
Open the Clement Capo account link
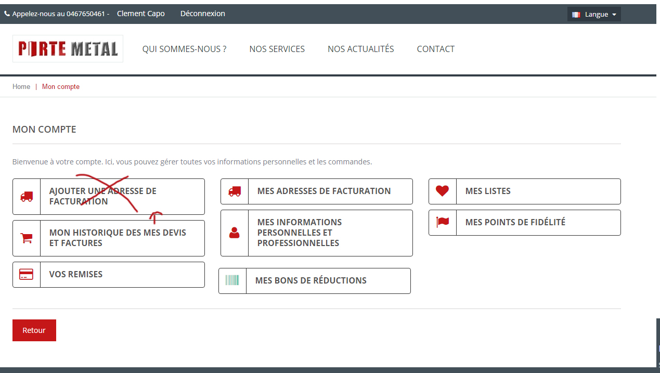pos(141,14)
